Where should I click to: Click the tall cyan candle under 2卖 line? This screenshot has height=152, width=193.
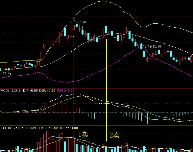tap(106, 29)
